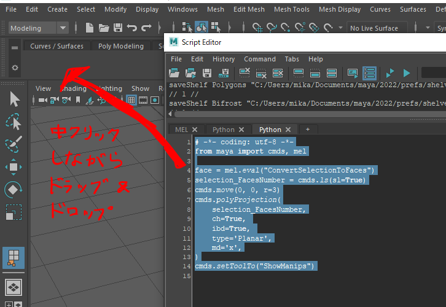Toggle the viewport Resolution Gate icon
Viewport: 446px width, 307px height.
tap(155, 100)
